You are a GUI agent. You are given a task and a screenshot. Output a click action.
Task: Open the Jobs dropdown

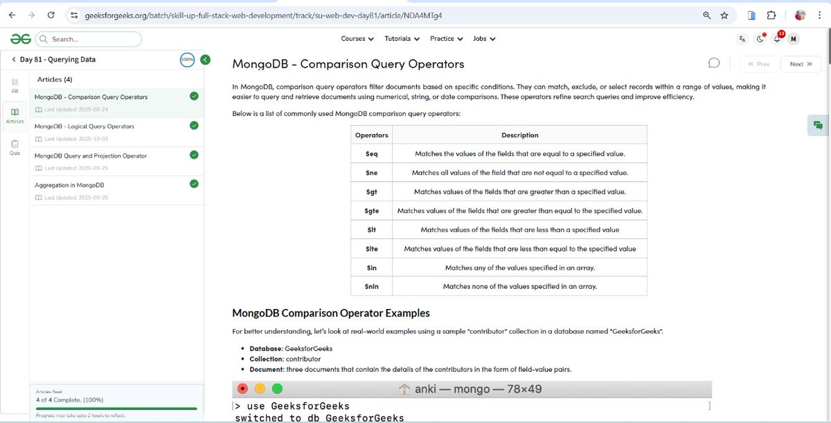click(484, 39)
